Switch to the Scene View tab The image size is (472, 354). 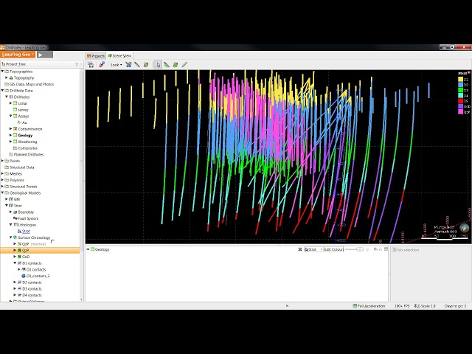(119, 56)
